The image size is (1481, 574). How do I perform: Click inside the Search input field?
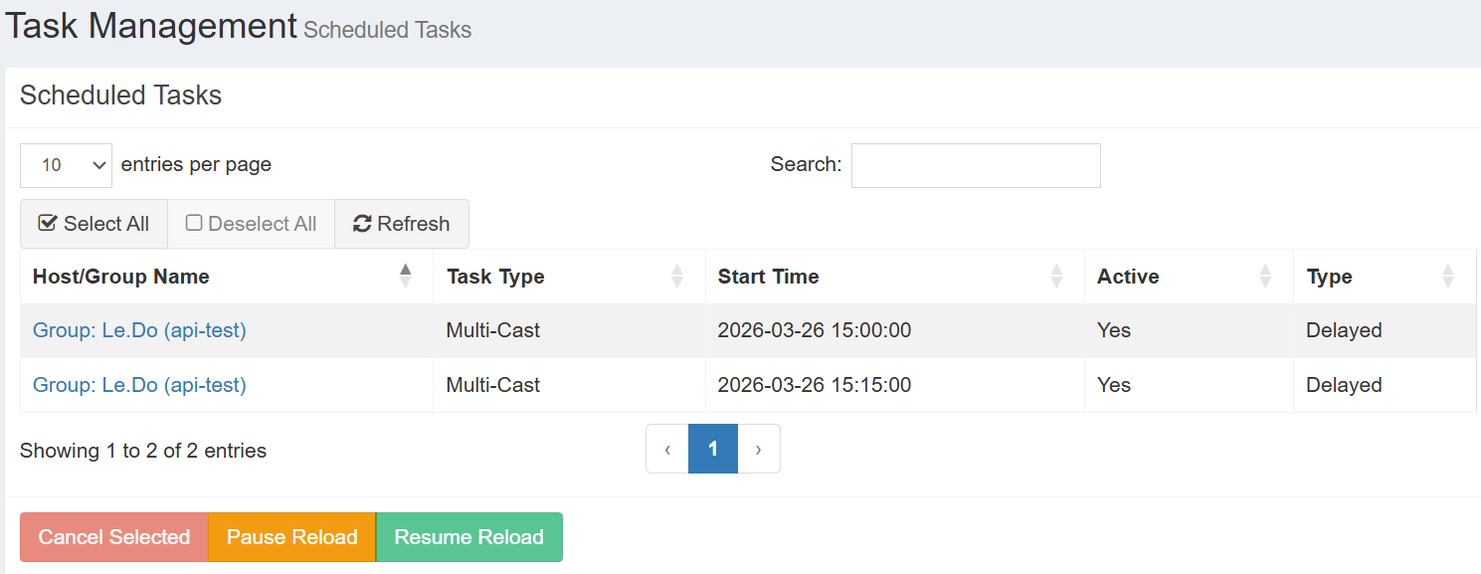[x=975, y=164]
